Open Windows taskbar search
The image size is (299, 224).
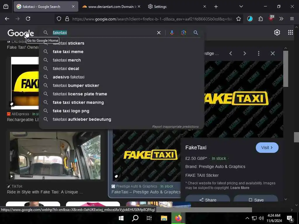[135, 218]
